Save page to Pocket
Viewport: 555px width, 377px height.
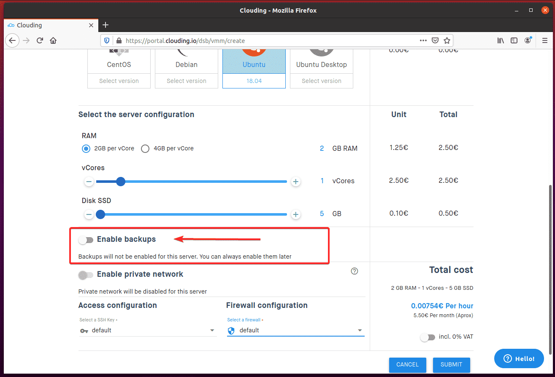click(x=435, y=41)
